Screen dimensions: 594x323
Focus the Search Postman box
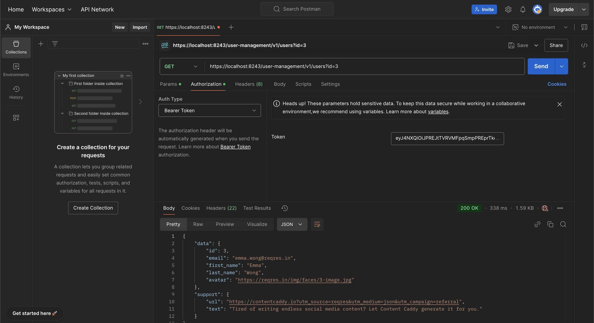point(297,9)
